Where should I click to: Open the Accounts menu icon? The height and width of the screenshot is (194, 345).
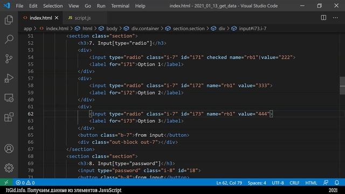(x=9, y=149)
